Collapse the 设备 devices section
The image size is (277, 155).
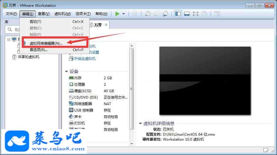click(x=66, y=71)
